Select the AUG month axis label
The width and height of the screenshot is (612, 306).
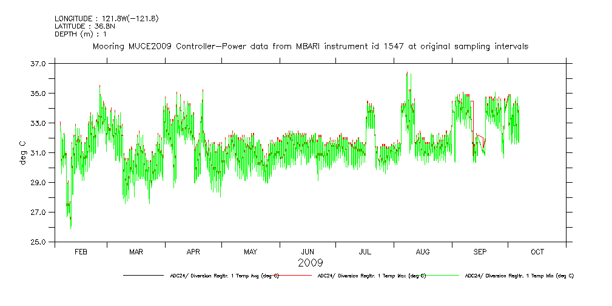423,251
